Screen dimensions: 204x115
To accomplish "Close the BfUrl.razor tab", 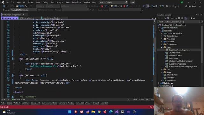I will (x=16, y=18).
